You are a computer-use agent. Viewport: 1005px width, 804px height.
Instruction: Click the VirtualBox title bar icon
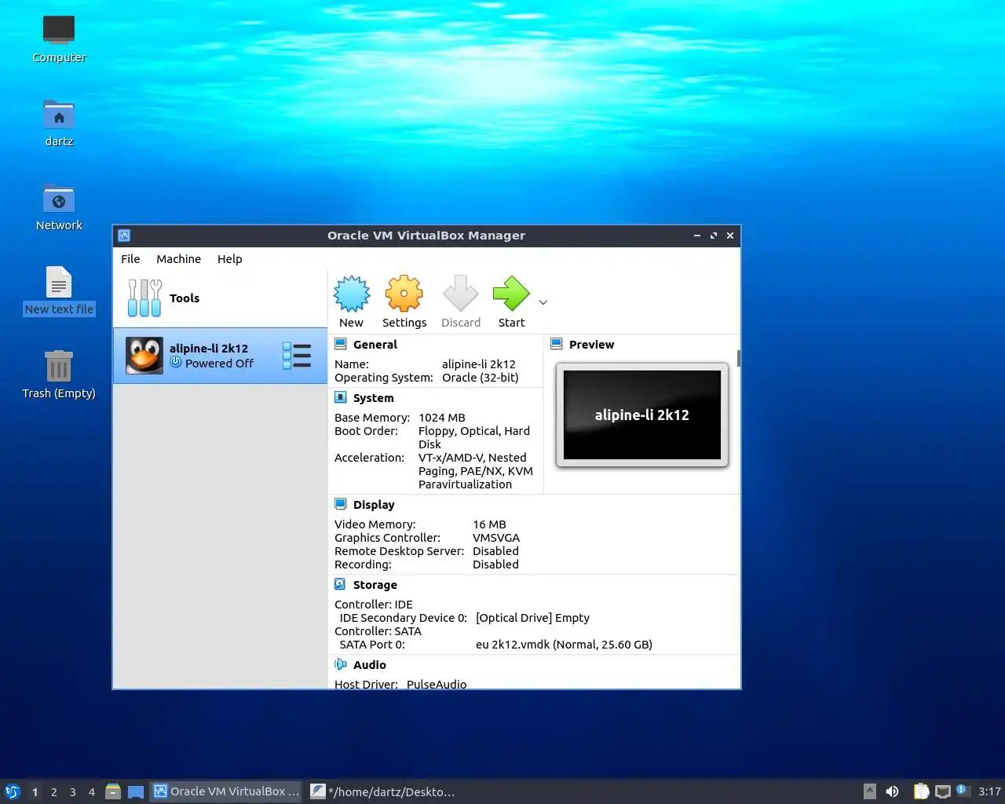[124, 236]
